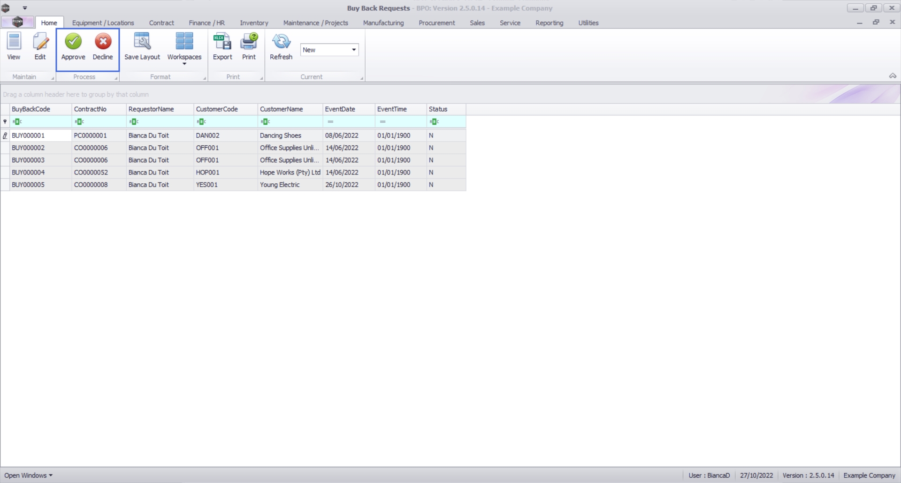Open the Utilities tab
The width and height of the screenshot is (901, 483).
pos(588,23)
